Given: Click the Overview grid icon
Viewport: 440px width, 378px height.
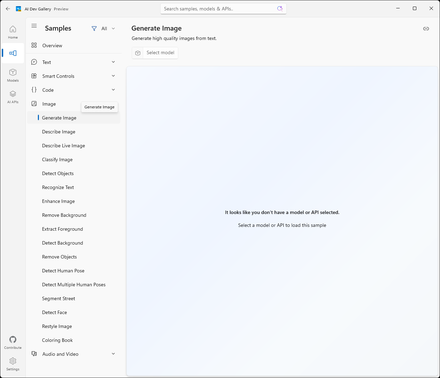Looking at the screenshot, I should pos(34,45).
